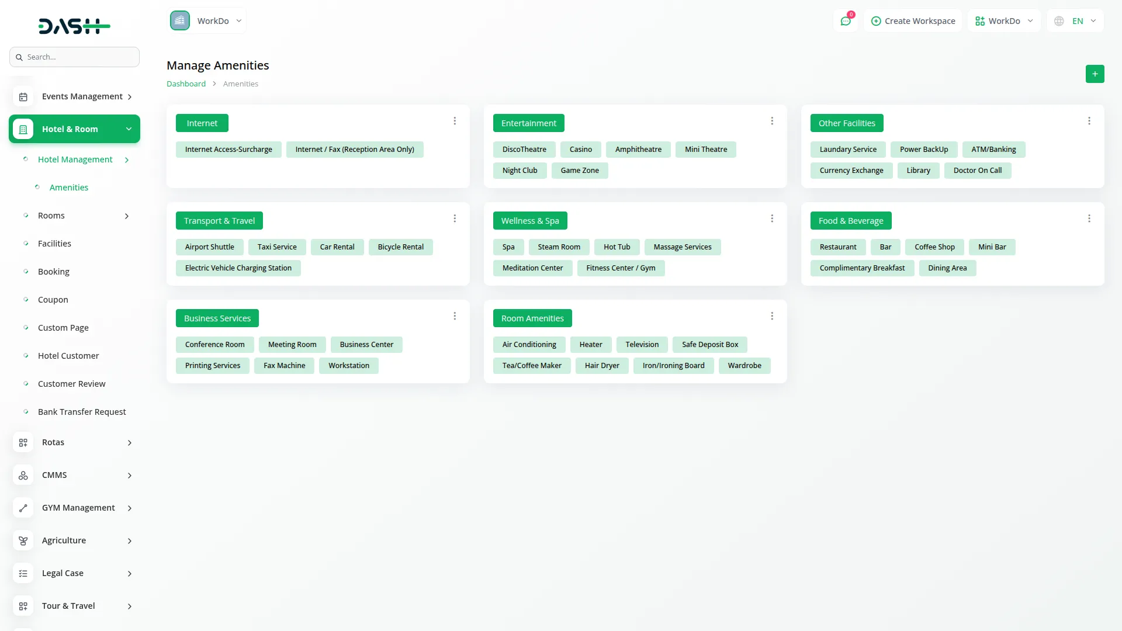Open the Booking menu item
This screenshot has width=1122, height=631.
point(54,272)
